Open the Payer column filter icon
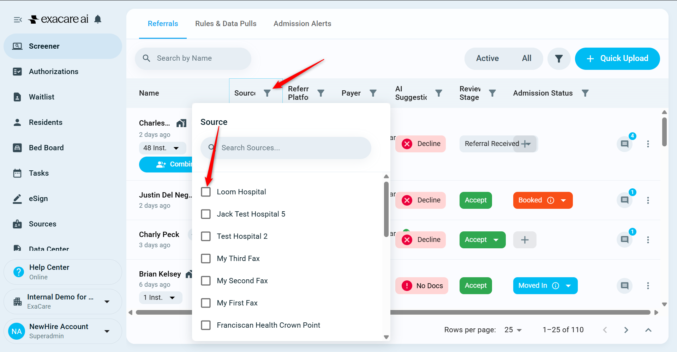Image resolution: width=677 pixels, height=352 pixels. tap(373, 93)
